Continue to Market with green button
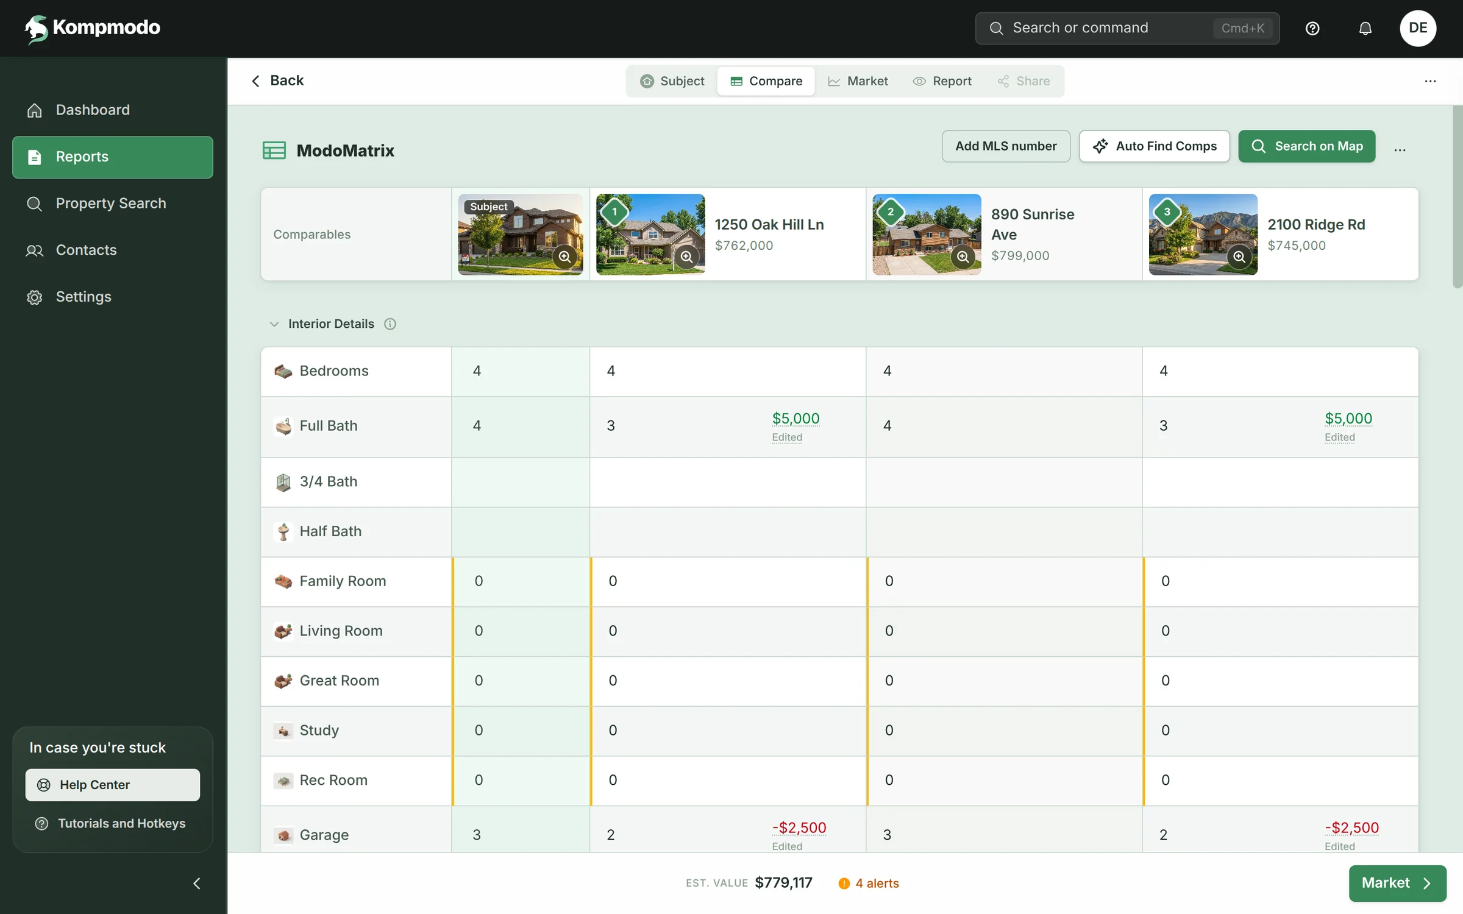The width and height of the screenshot is (1463, 914). coord(1397,884)
